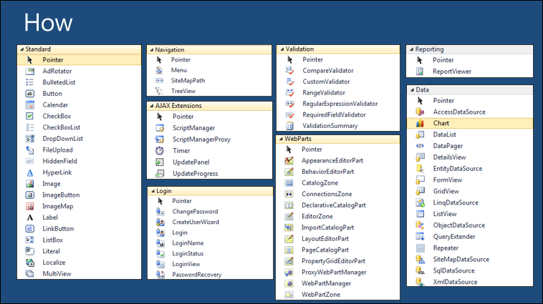Collapse the WebParts group header

tap(281, 138)
